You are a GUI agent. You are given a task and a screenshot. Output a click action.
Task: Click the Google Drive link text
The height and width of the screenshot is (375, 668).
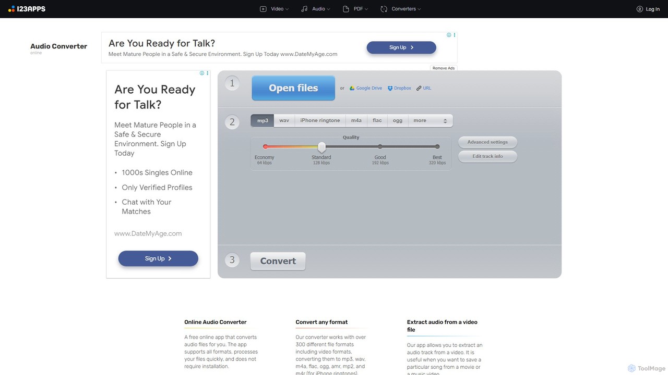(369, 89)
